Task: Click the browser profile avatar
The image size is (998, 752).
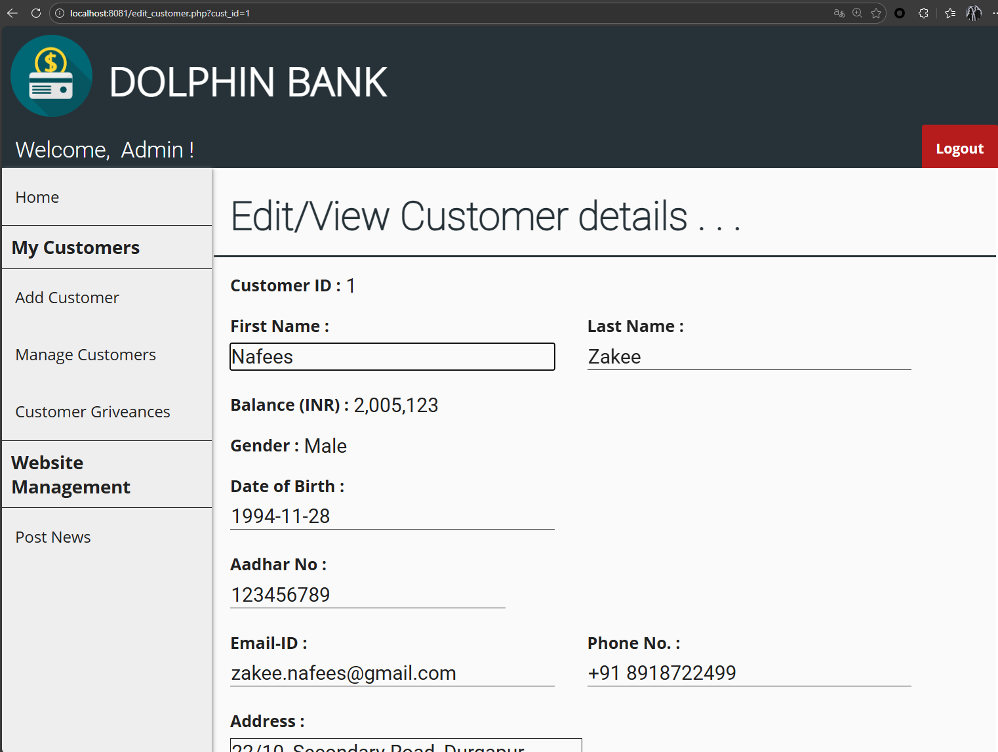Action: [974, 13]
